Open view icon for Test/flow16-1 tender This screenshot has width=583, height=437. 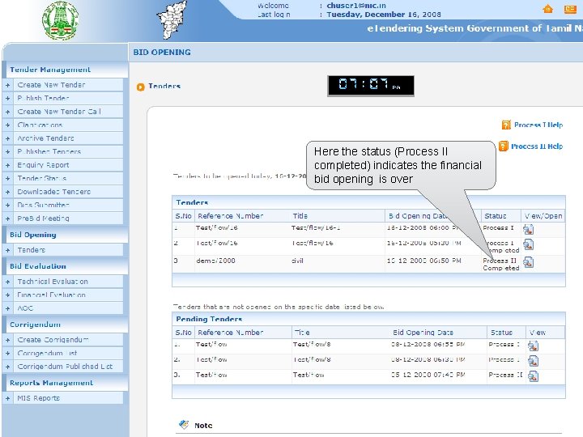528,229
